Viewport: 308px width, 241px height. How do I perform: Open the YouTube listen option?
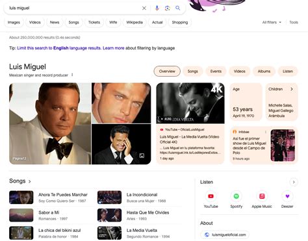pos(211,199)
